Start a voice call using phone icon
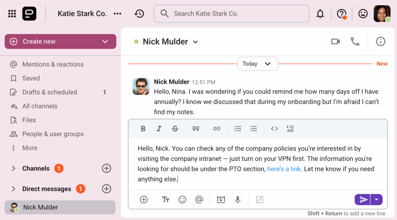The image size is (397, 220). [x=355, y=42]
